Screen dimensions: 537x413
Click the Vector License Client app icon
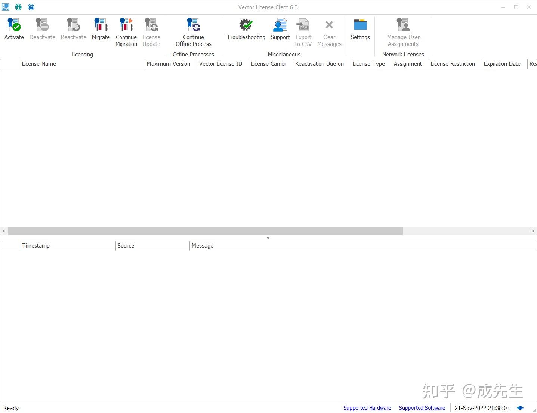tap(6, 7)
